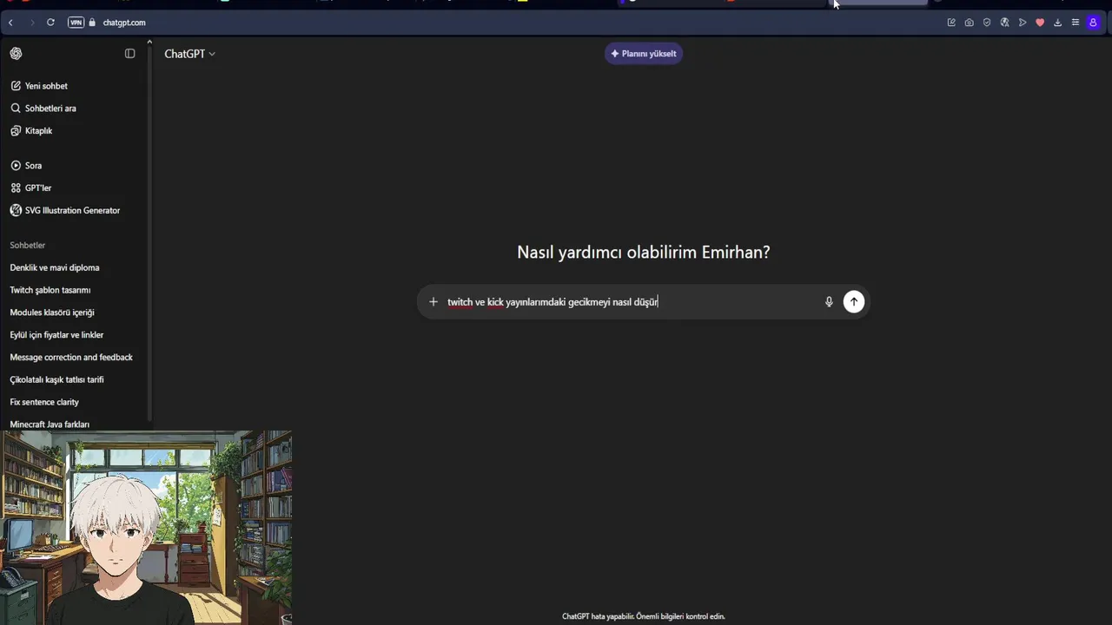Click the Sohbetleri ara magnifier icon
Screen dimensions: 1112x625
[16, 109]
